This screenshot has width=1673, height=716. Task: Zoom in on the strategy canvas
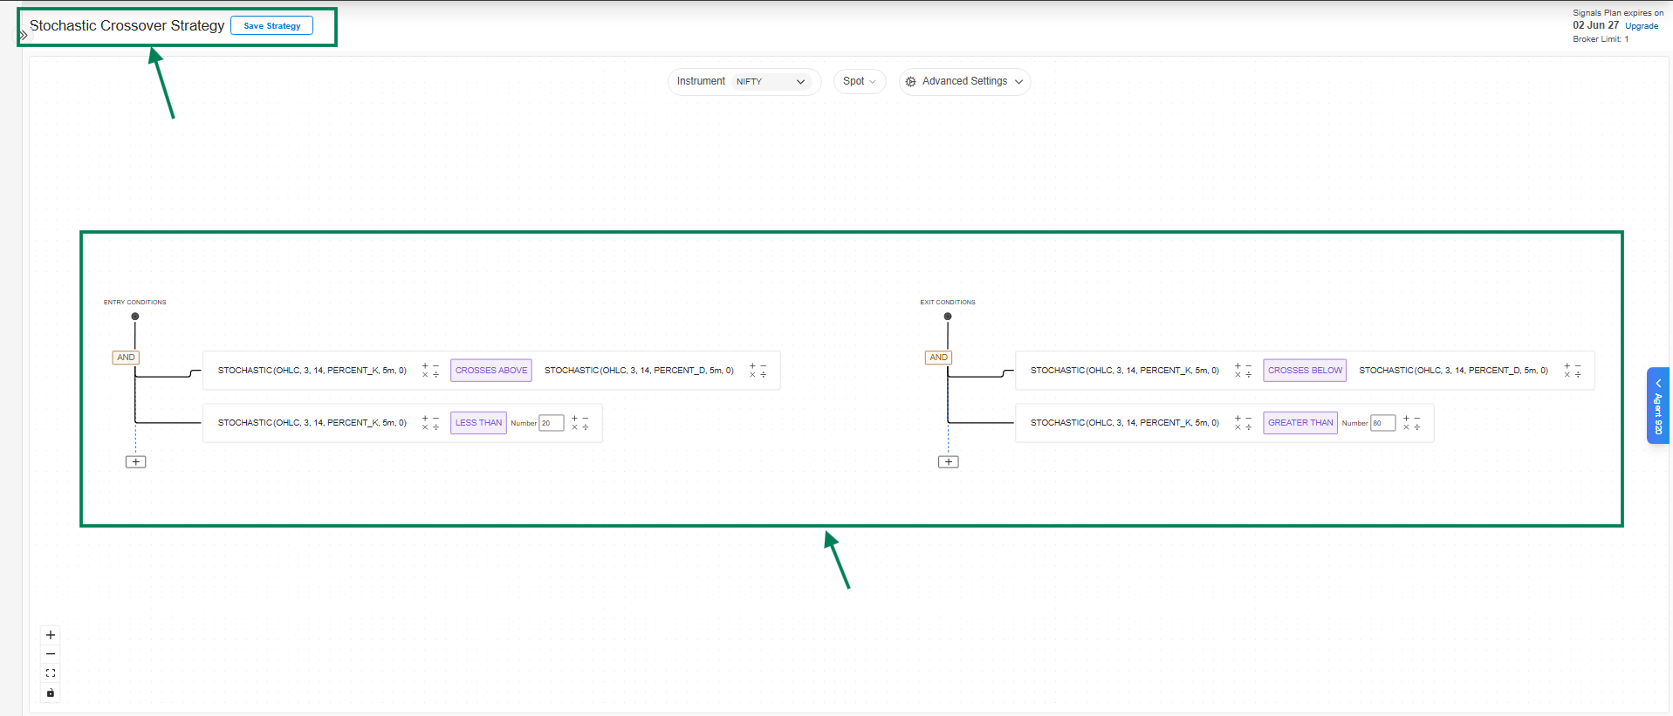[51, 635]
